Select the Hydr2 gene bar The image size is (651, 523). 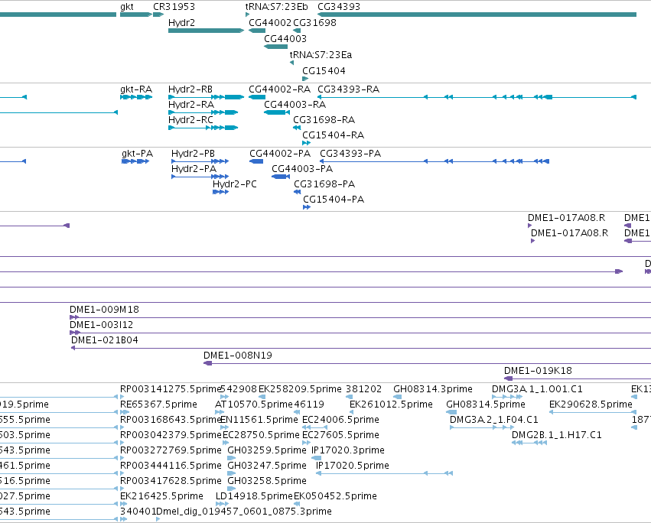click(x=206, y=31)
